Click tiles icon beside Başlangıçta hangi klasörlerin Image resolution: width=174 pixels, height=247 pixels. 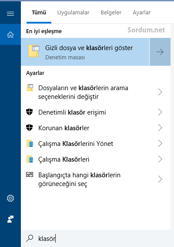click(30, 175)
